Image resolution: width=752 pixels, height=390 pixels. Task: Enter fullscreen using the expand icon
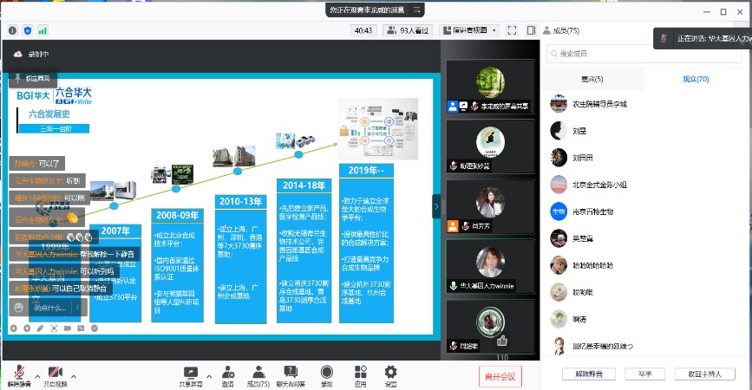[512, 29]
